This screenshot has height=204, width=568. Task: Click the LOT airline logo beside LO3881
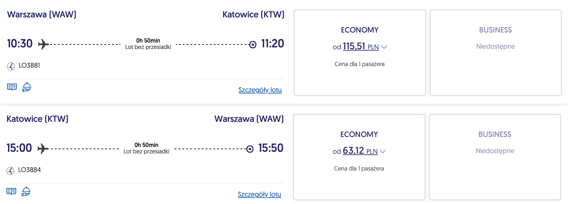pos(11,66)
